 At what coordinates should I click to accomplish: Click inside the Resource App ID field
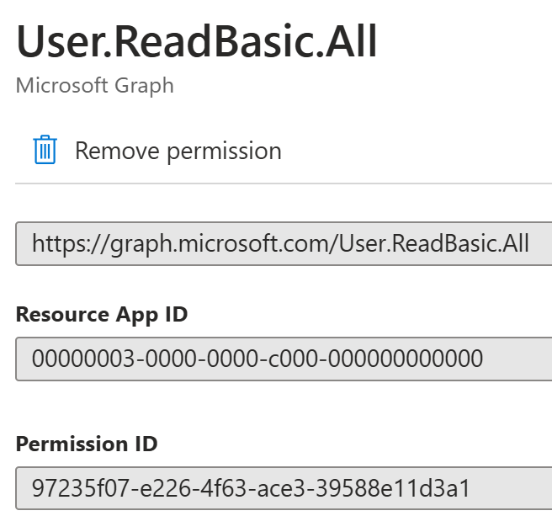(x=284, y=359)
